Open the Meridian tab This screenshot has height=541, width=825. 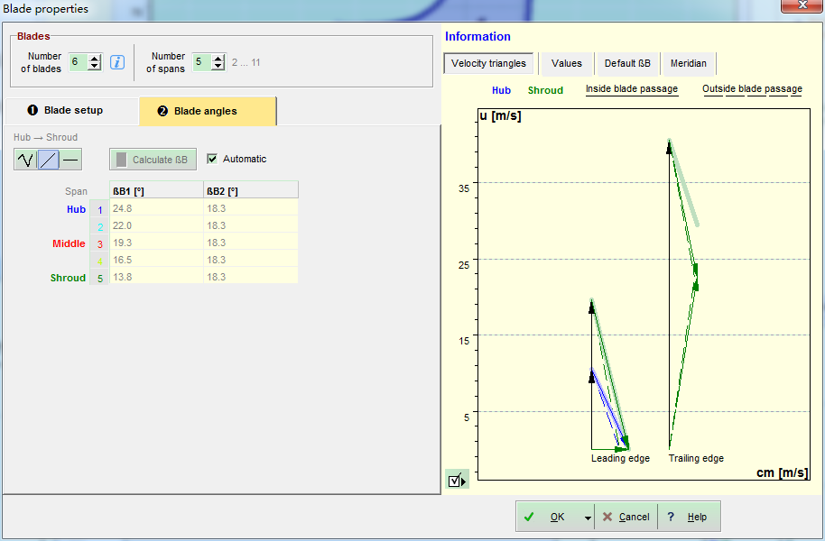[x=688, y=64]
